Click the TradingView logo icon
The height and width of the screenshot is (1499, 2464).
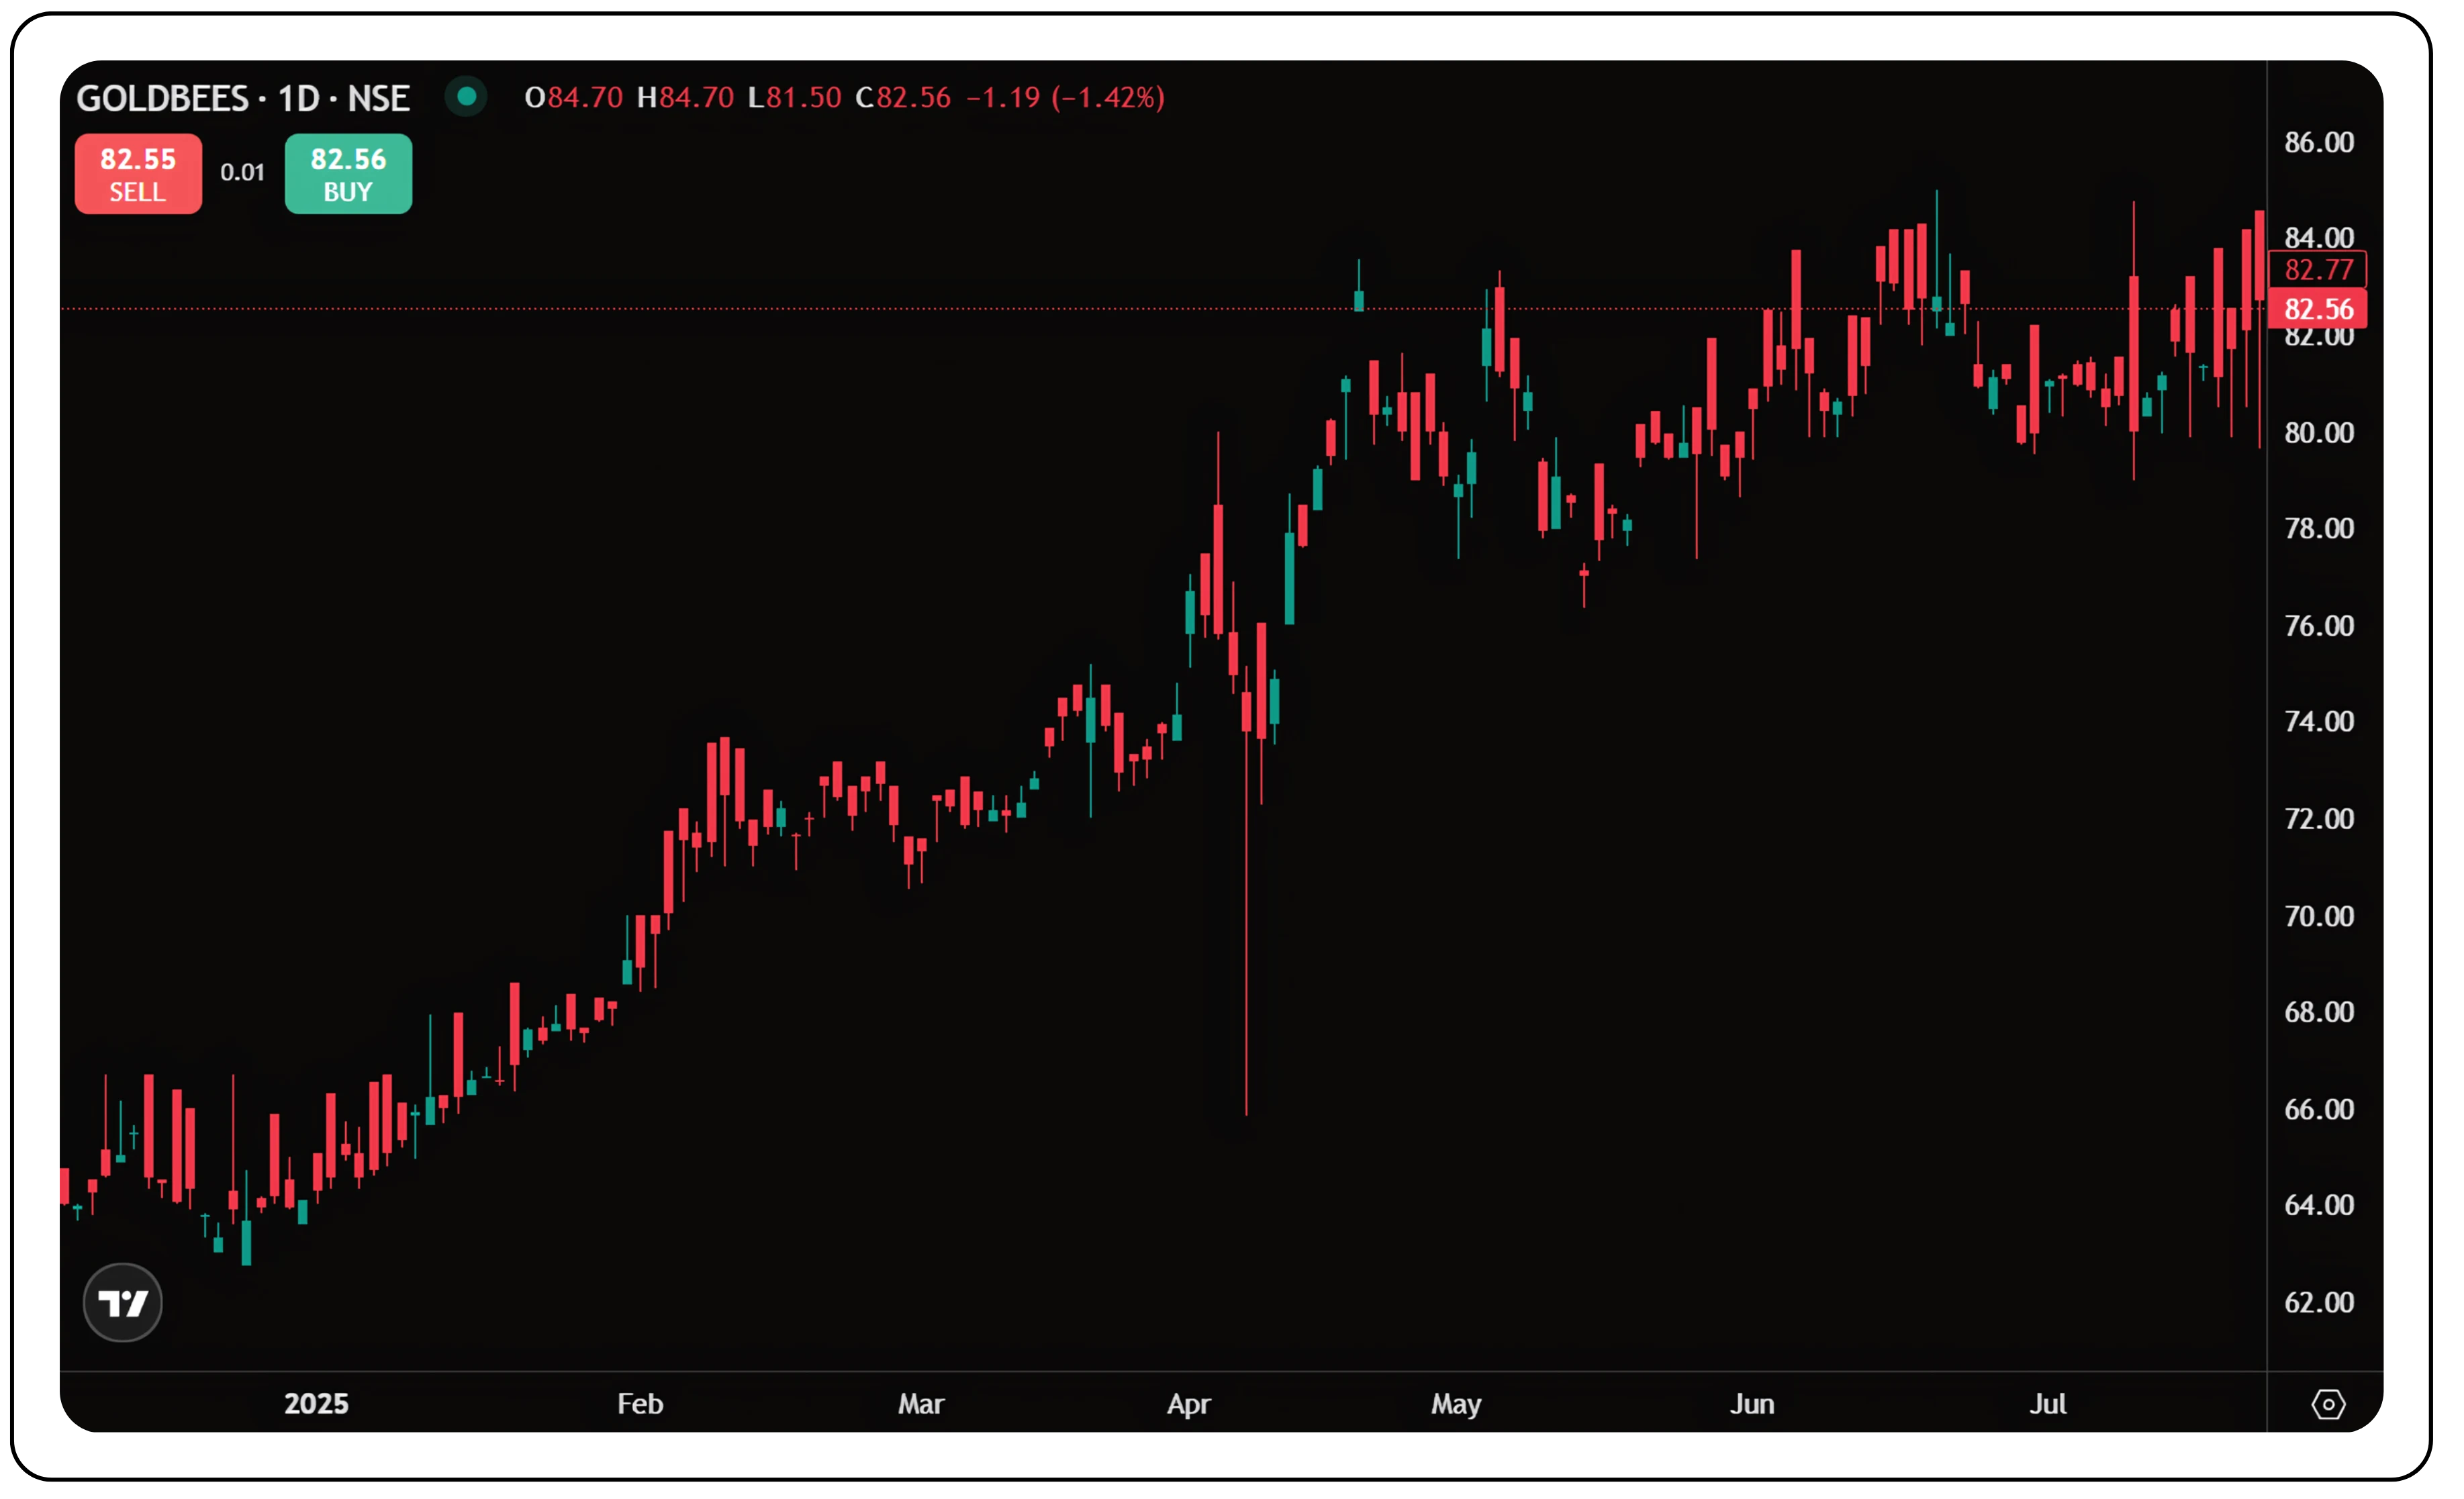pyautogui.click(x=122, y=1302)
